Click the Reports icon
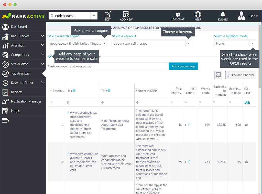 (x=5, y=92)
